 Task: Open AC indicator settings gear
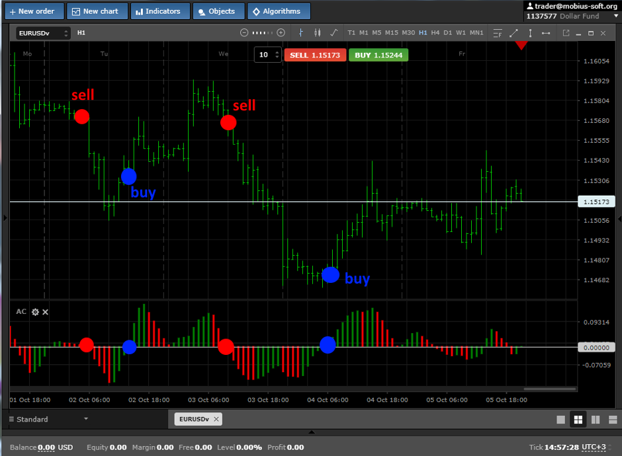coord(35,312)
